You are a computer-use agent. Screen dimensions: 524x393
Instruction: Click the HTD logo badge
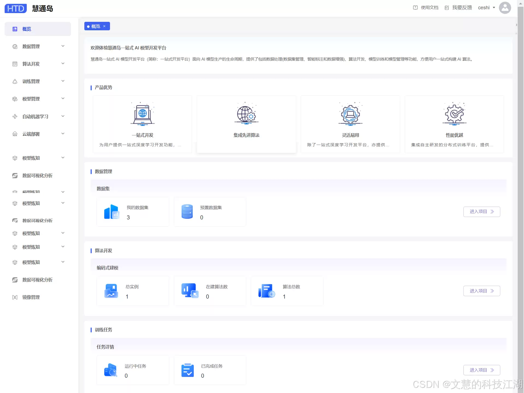[x=16, y=8]
